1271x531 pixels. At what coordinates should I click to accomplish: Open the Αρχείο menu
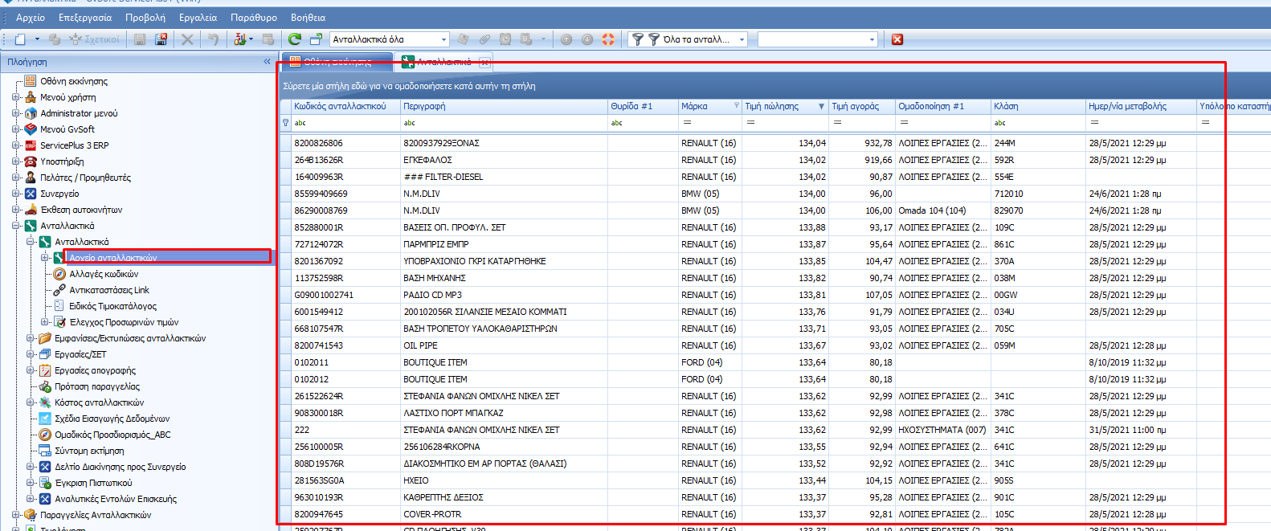coord(31,18)
